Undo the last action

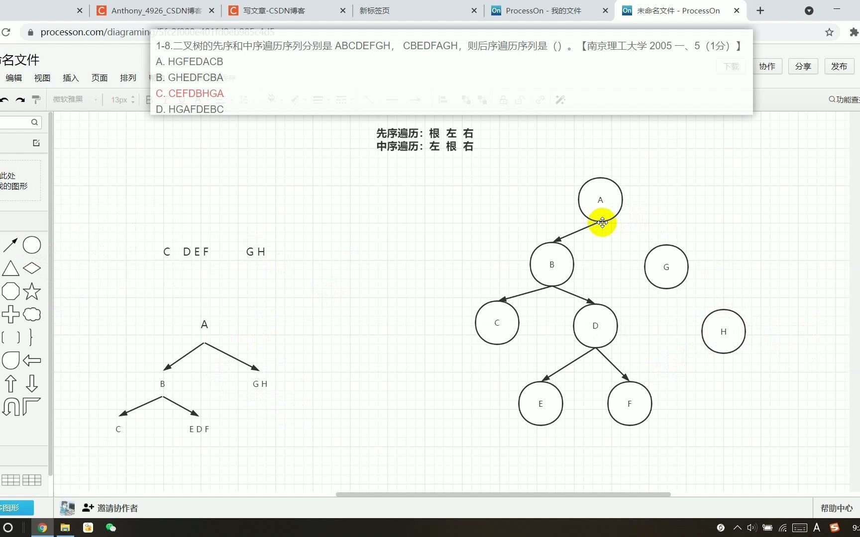[4, 100]
